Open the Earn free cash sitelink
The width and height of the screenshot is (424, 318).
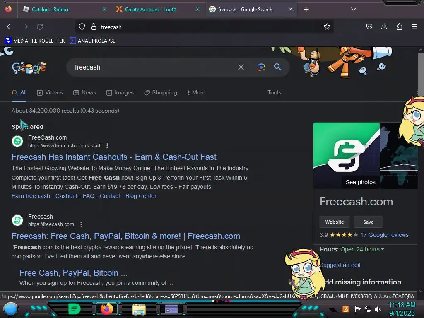(x=31, y=196)
